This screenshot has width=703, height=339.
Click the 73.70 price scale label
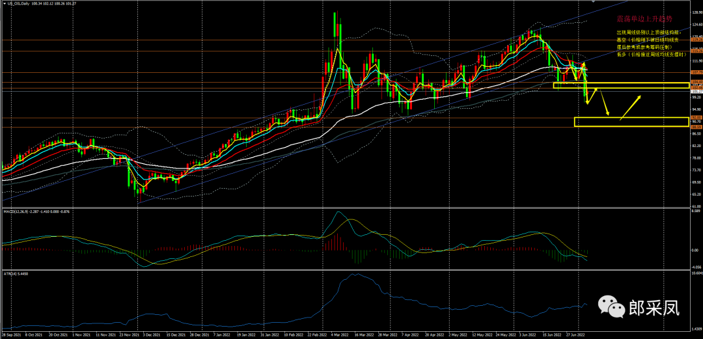click(696, 170)
